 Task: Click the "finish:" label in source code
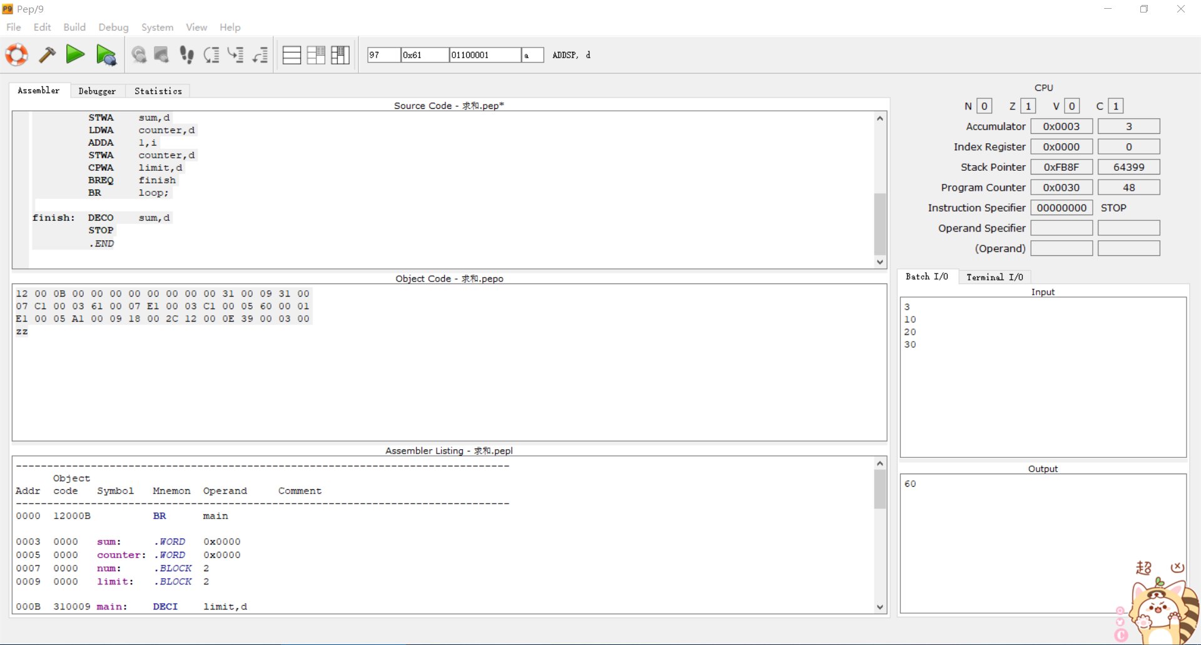click(54, 218)
